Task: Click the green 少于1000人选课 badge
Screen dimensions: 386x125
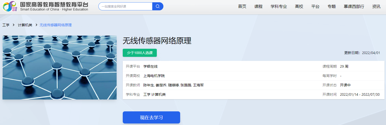Action: tap(140, 53)
